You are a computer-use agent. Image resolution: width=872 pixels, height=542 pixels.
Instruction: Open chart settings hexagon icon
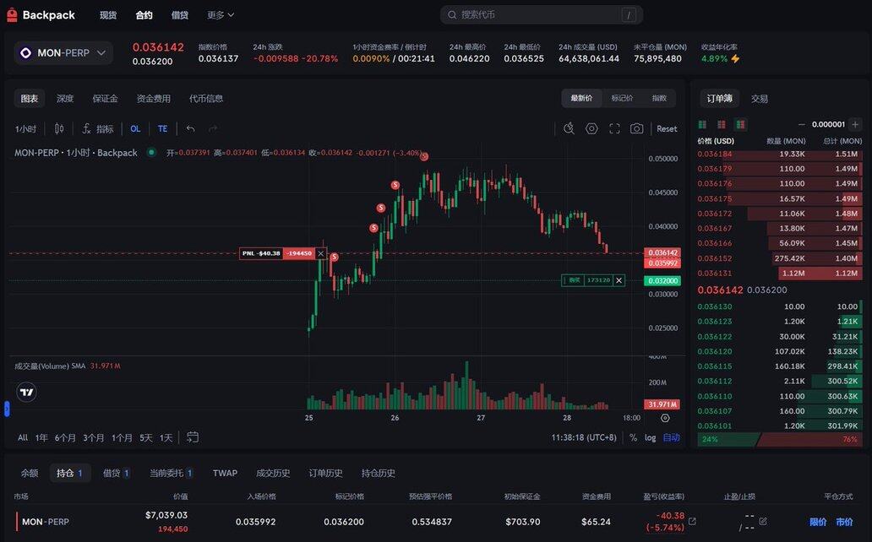[591, 128]
